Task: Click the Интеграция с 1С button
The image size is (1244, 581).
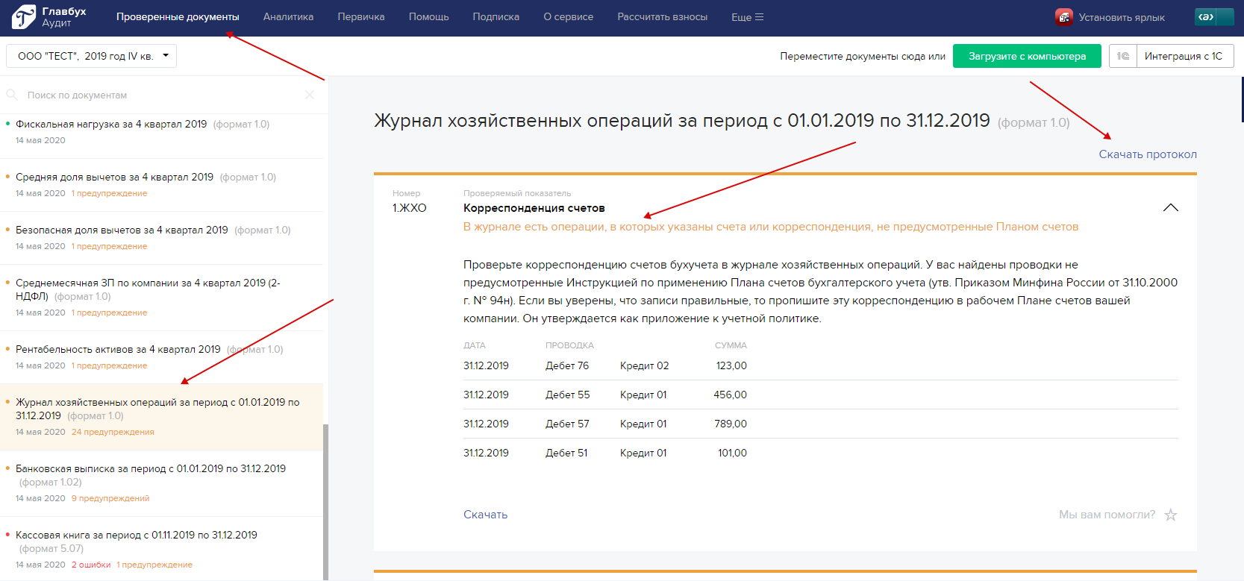Action: (x=1184, y=56)
